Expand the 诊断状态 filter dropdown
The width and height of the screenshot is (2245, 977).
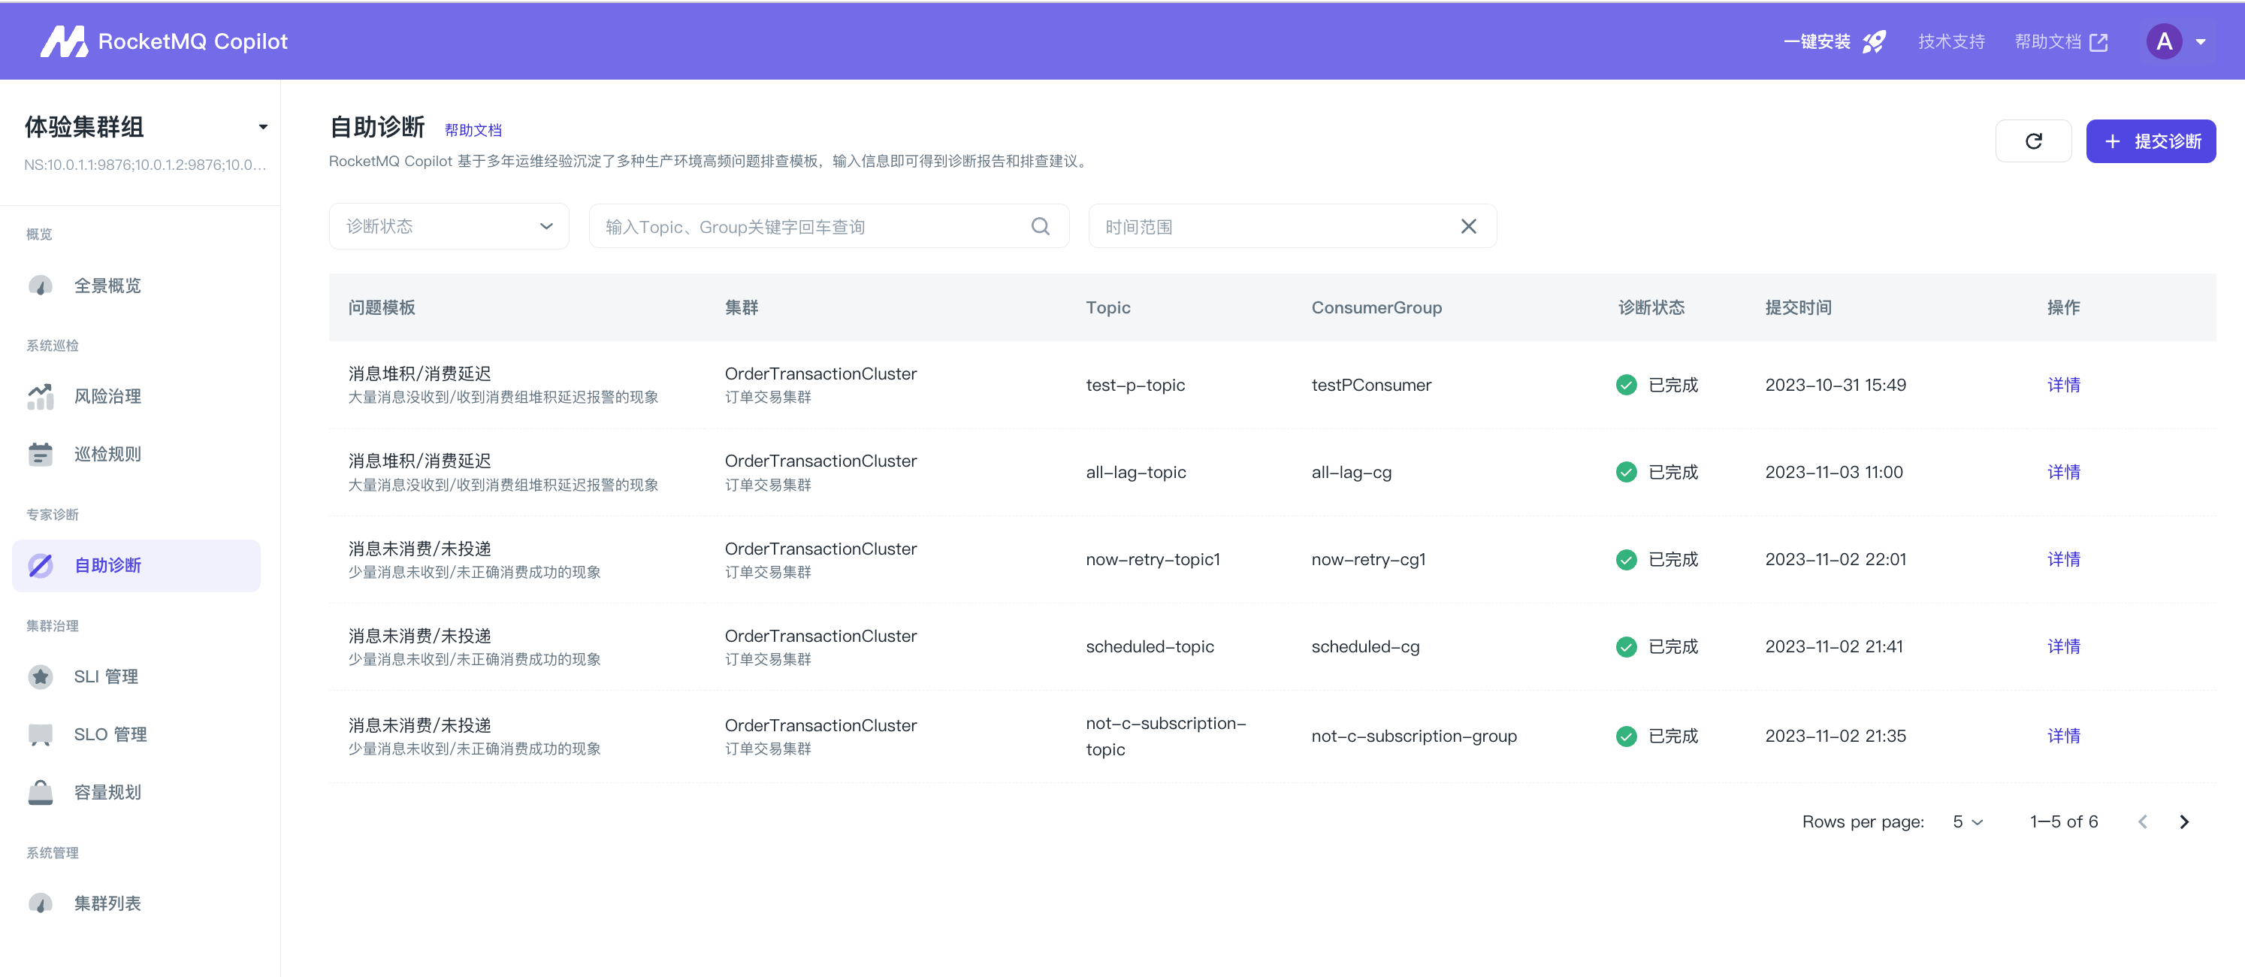tap(449, 227)
